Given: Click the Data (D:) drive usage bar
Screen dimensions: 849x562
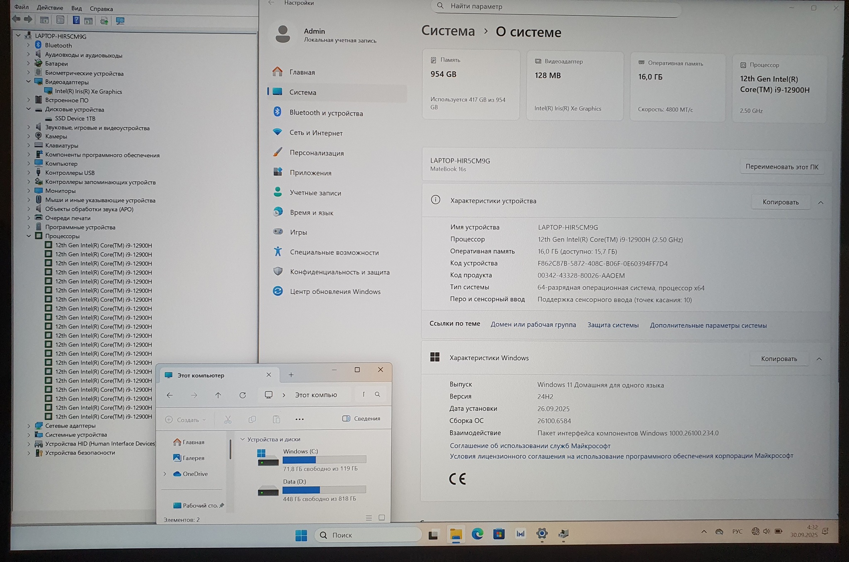Looking at the screenshot, I should [324, 490].
